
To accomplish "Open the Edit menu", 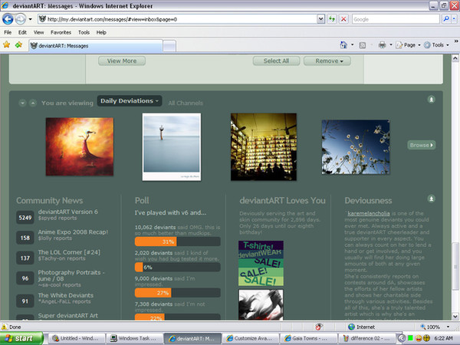I will (22, 32).
